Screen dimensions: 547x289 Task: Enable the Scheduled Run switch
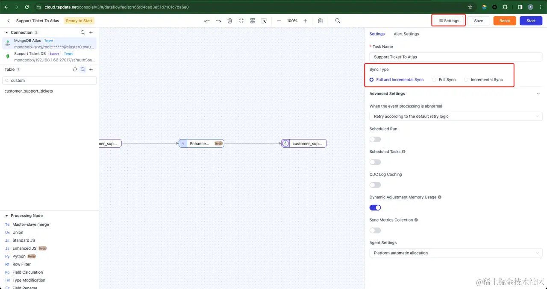375,140
